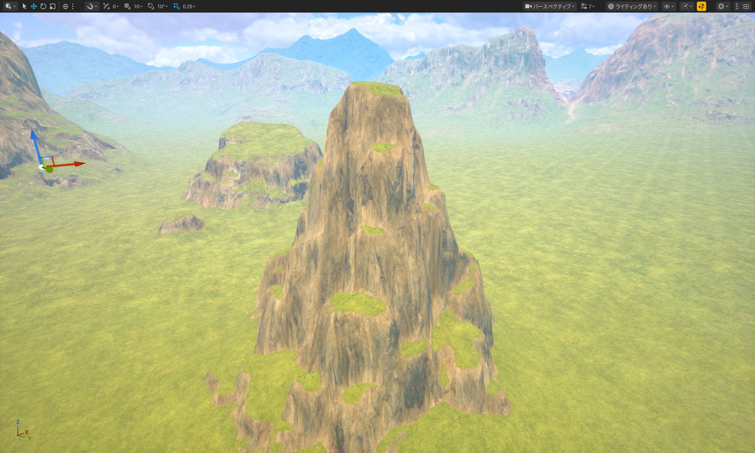Open the パースペクティブ view dropdown
Viewport: 755px width, 453px height.
click(551, 6)
